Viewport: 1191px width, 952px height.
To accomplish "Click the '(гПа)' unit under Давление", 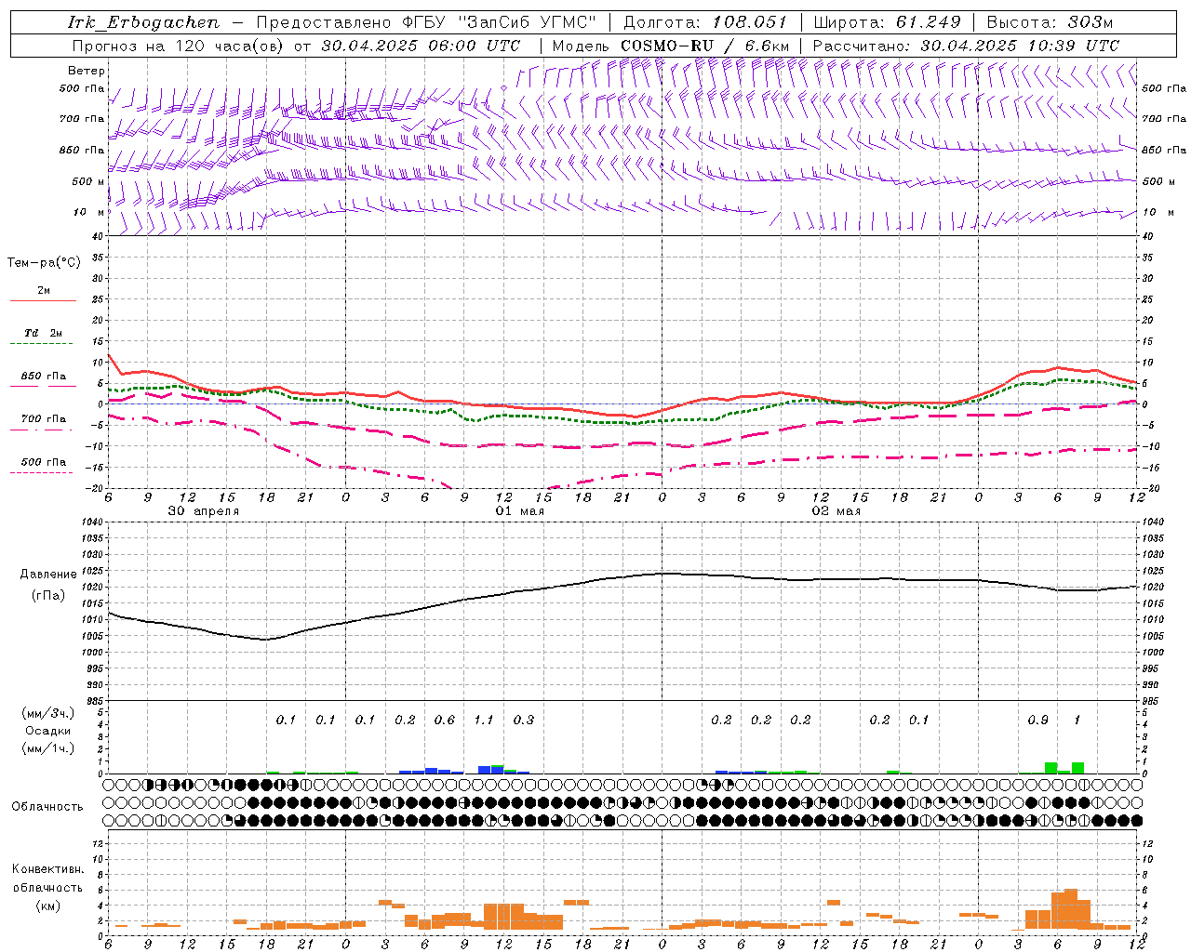I will 48,595.
